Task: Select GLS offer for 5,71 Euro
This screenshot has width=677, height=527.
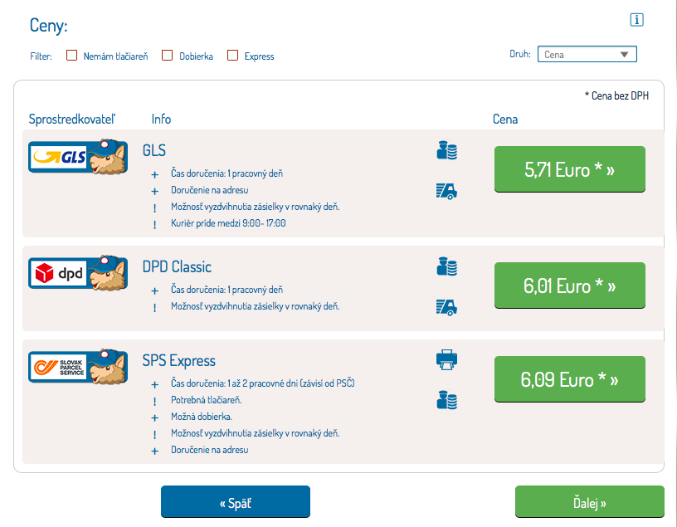Action: (x=569, y=170)
